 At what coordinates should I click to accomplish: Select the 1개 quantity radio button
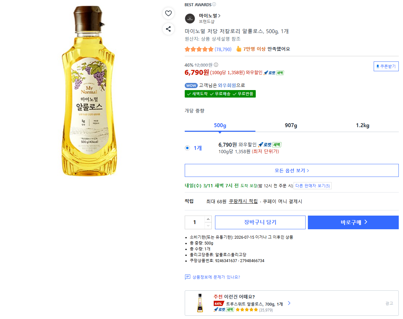tap(187, 148)
